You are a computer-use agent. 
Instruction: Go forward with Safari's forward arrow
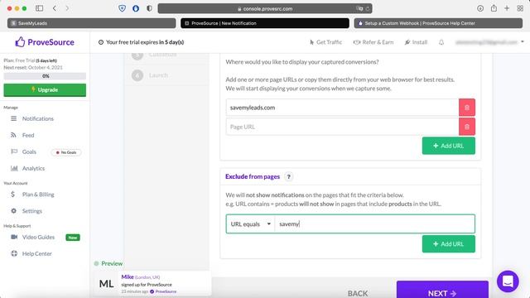click(x=67, y=8)
